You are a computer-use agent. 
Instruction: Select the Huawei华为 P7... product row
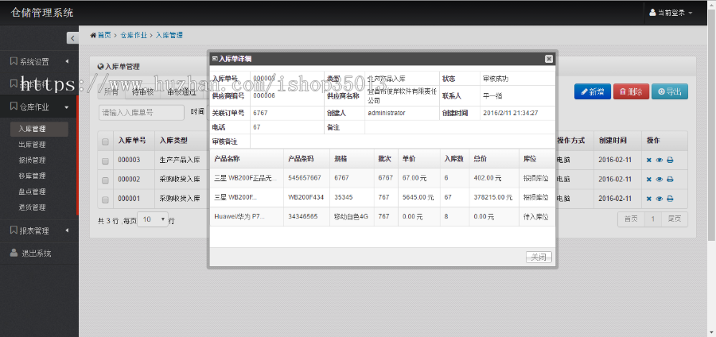(x=382, y=217)
